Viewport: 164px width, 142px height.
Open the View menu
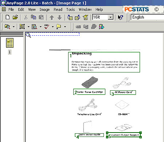coord(32,9)
